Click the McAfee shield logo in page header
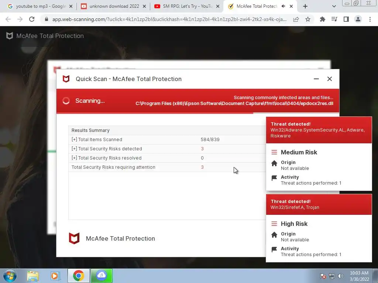Screen dimensions: 378x283 9,36
